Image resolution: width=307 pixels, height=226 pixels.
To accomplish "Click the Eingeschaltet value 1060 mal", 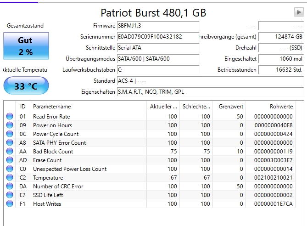I will [x=281, y=59].
